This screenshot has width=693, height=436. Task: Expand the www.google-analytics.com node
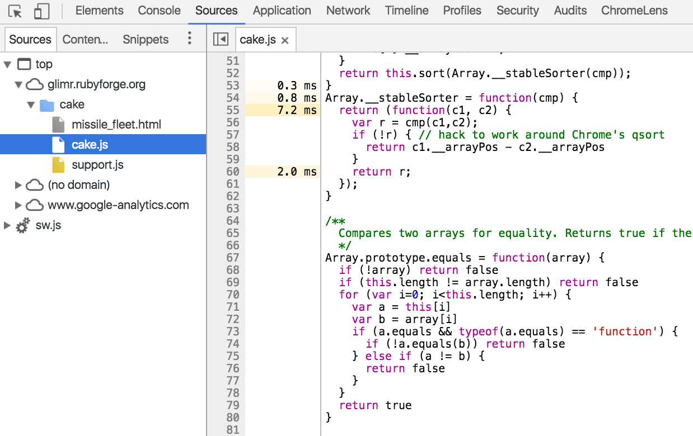pos(18,205)
